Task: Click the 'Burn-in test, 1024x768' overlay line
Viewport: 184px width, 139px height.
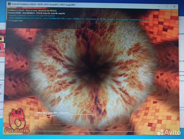Action: click(x=32, y=11)
